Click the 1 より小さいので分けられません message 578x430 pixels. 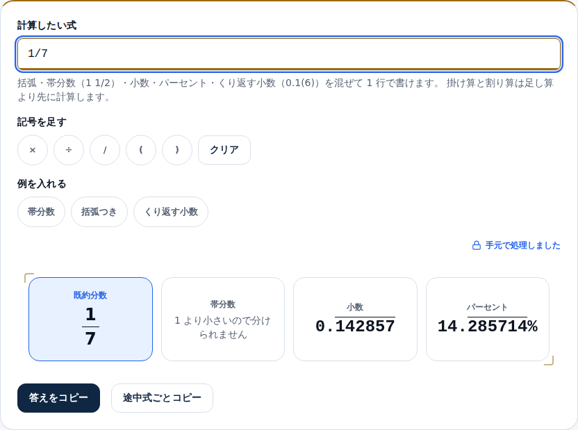coord(223,328)
